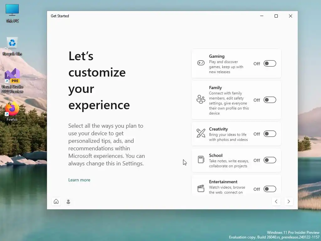Minimize the Get Started window
This screenshot has height=241, width=321.
click(x=262, y=16)
